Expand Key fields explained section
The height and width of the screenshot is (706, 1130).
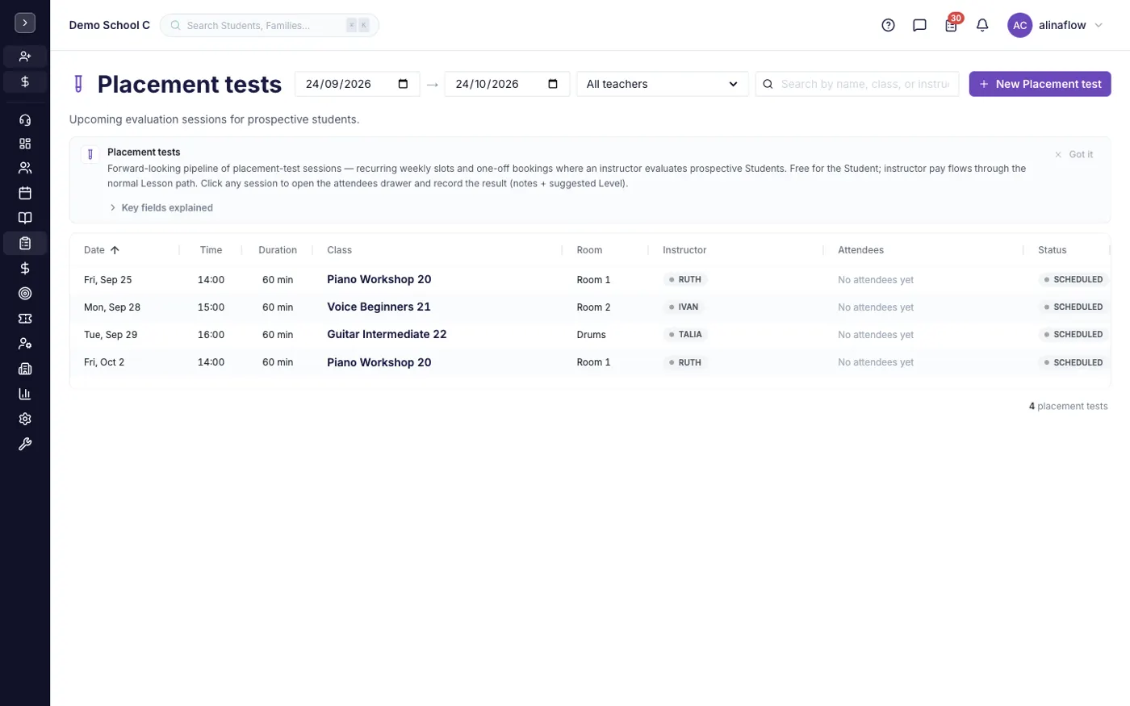click(x=161, y=207)
